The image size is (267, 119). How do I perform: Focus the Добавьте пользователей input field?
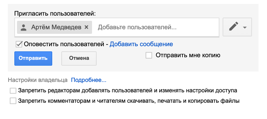[x=155, y=27]
